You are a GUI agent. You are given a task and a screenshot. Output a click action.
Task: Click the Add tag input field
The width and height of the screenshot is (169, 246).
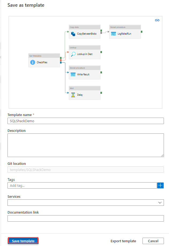click(82, 185)
